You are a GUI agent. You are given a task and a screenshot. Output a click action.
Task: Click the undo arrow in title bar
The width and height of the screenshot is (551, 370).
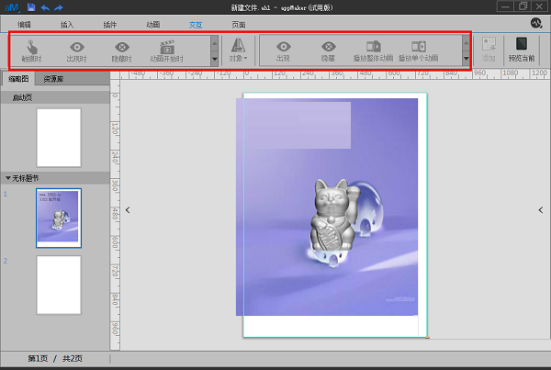tap(47, 6)
